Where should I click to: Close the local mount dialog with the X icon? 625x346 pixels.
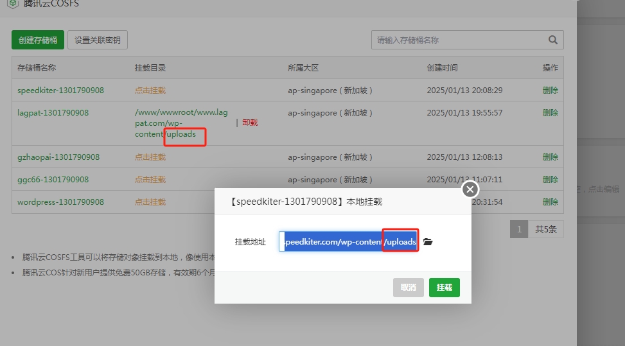point(470,189)
